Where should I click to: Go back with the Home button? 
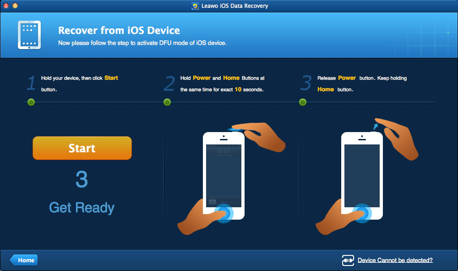point(24,260)
